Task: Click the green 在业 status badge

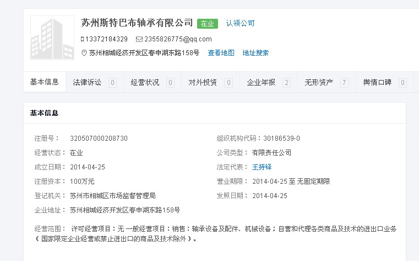Action: 207,24
